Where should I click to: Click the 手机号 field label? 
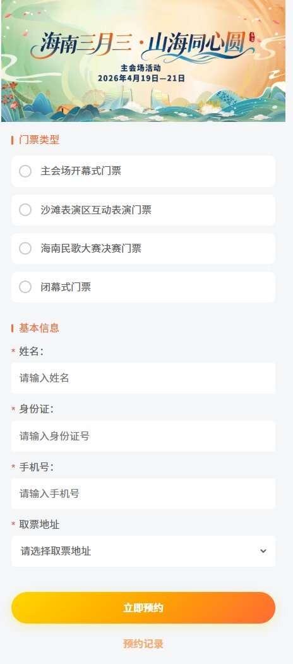36,467
